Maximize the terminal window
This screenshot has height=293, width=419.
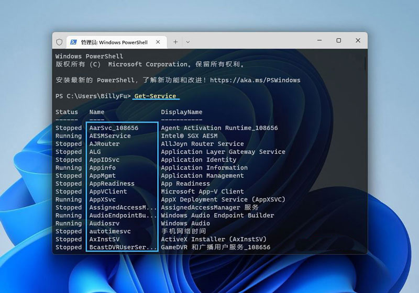click(338, 41)
